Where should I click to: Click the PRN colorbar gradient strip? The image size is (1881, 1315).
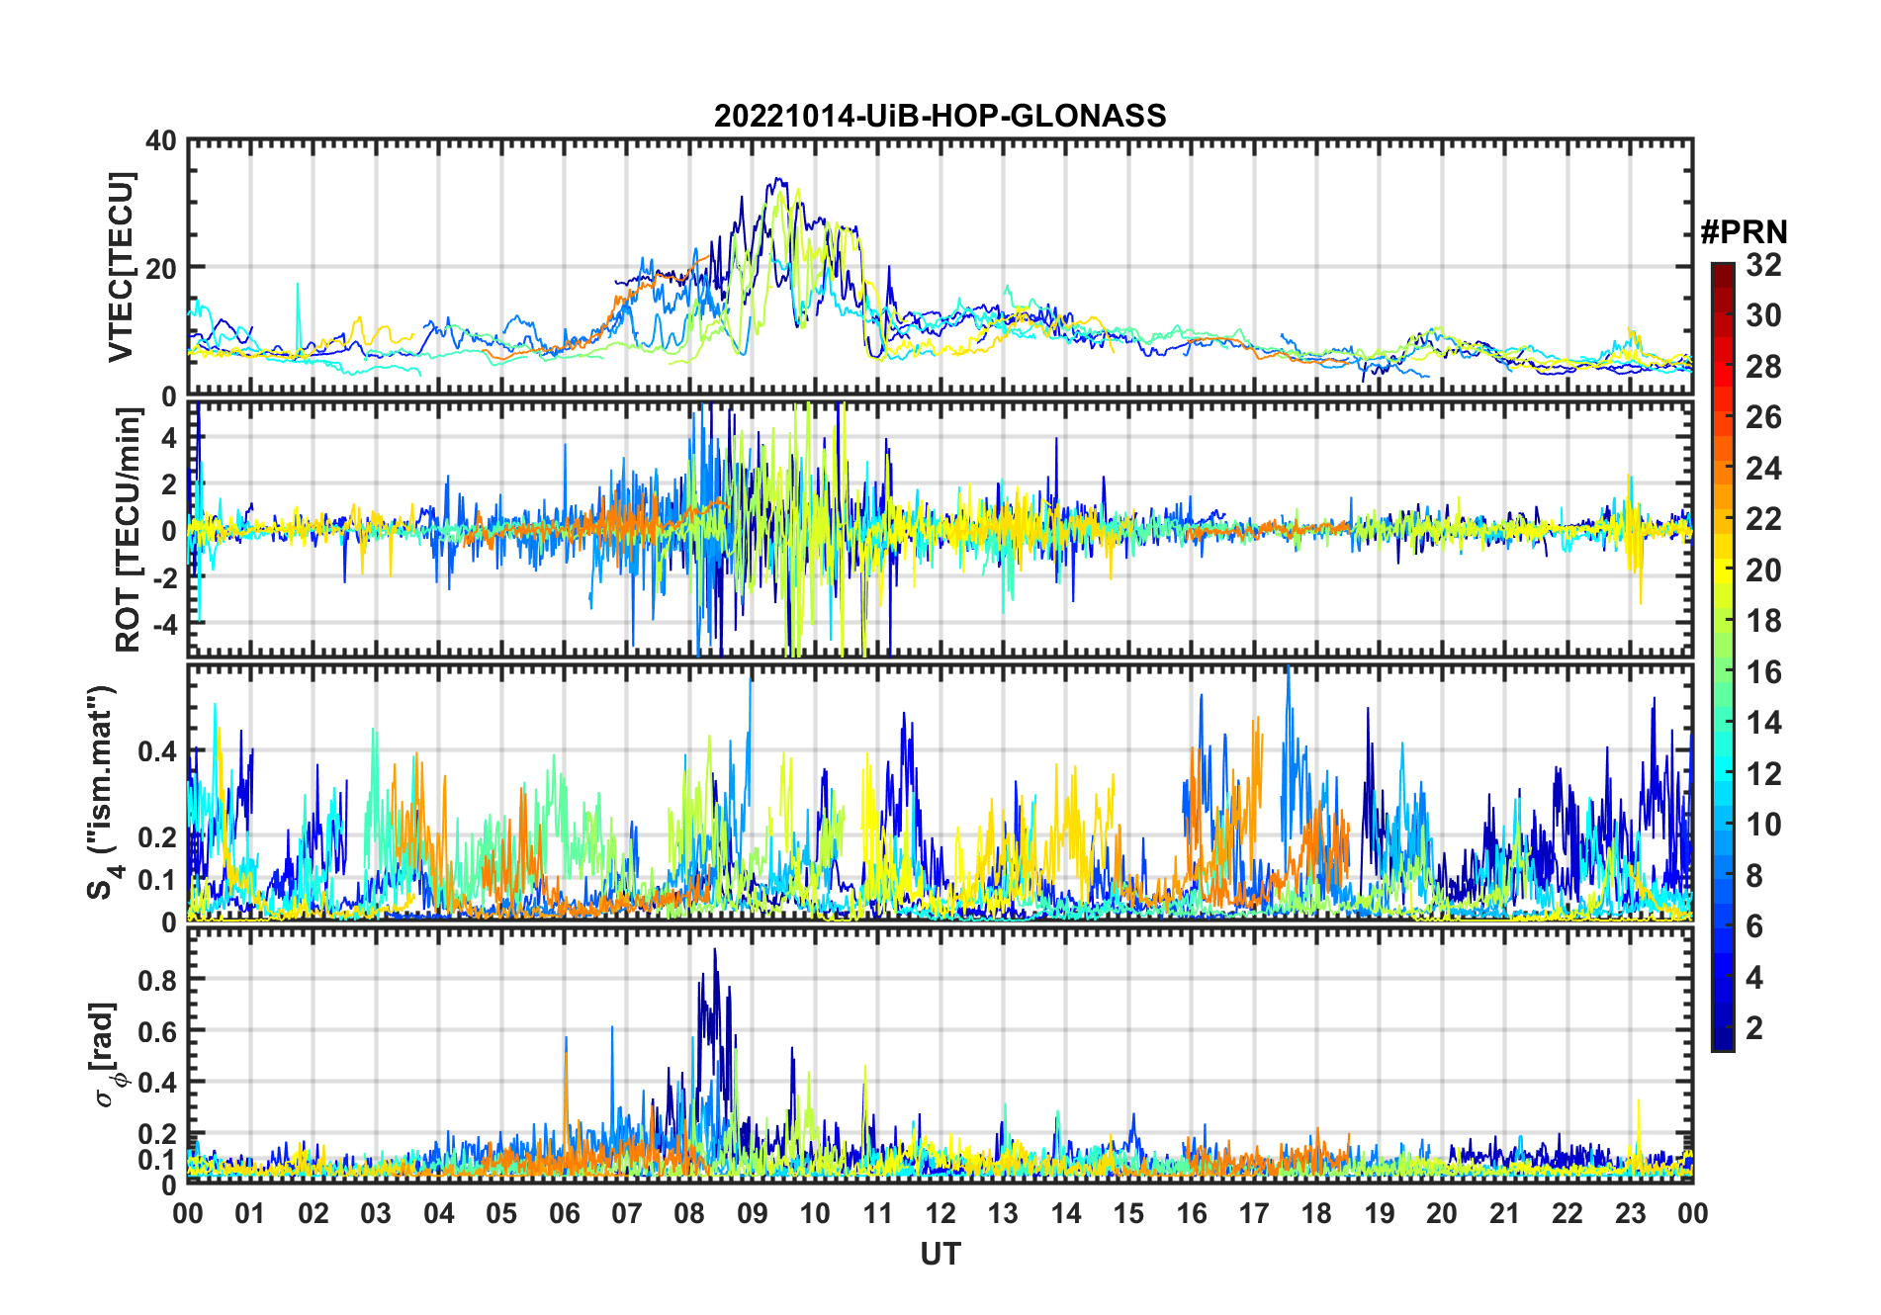[x=1723, y=657]
